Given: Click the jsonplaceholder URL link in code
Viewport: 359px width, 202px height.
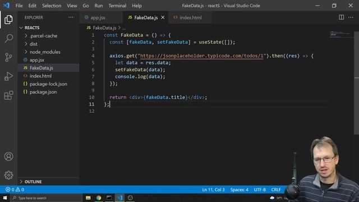Looking at the screenshot, I should (x=202, y=56).
